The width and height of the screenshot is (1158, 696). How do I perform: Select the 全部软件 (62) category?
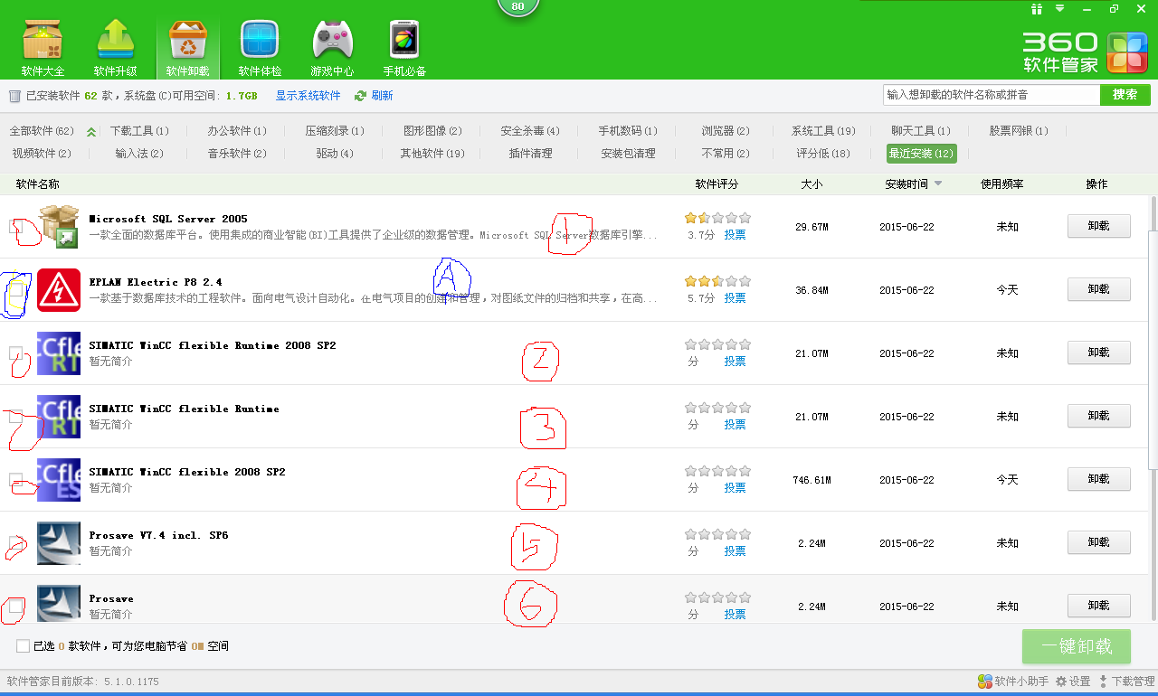pos(42,131)
